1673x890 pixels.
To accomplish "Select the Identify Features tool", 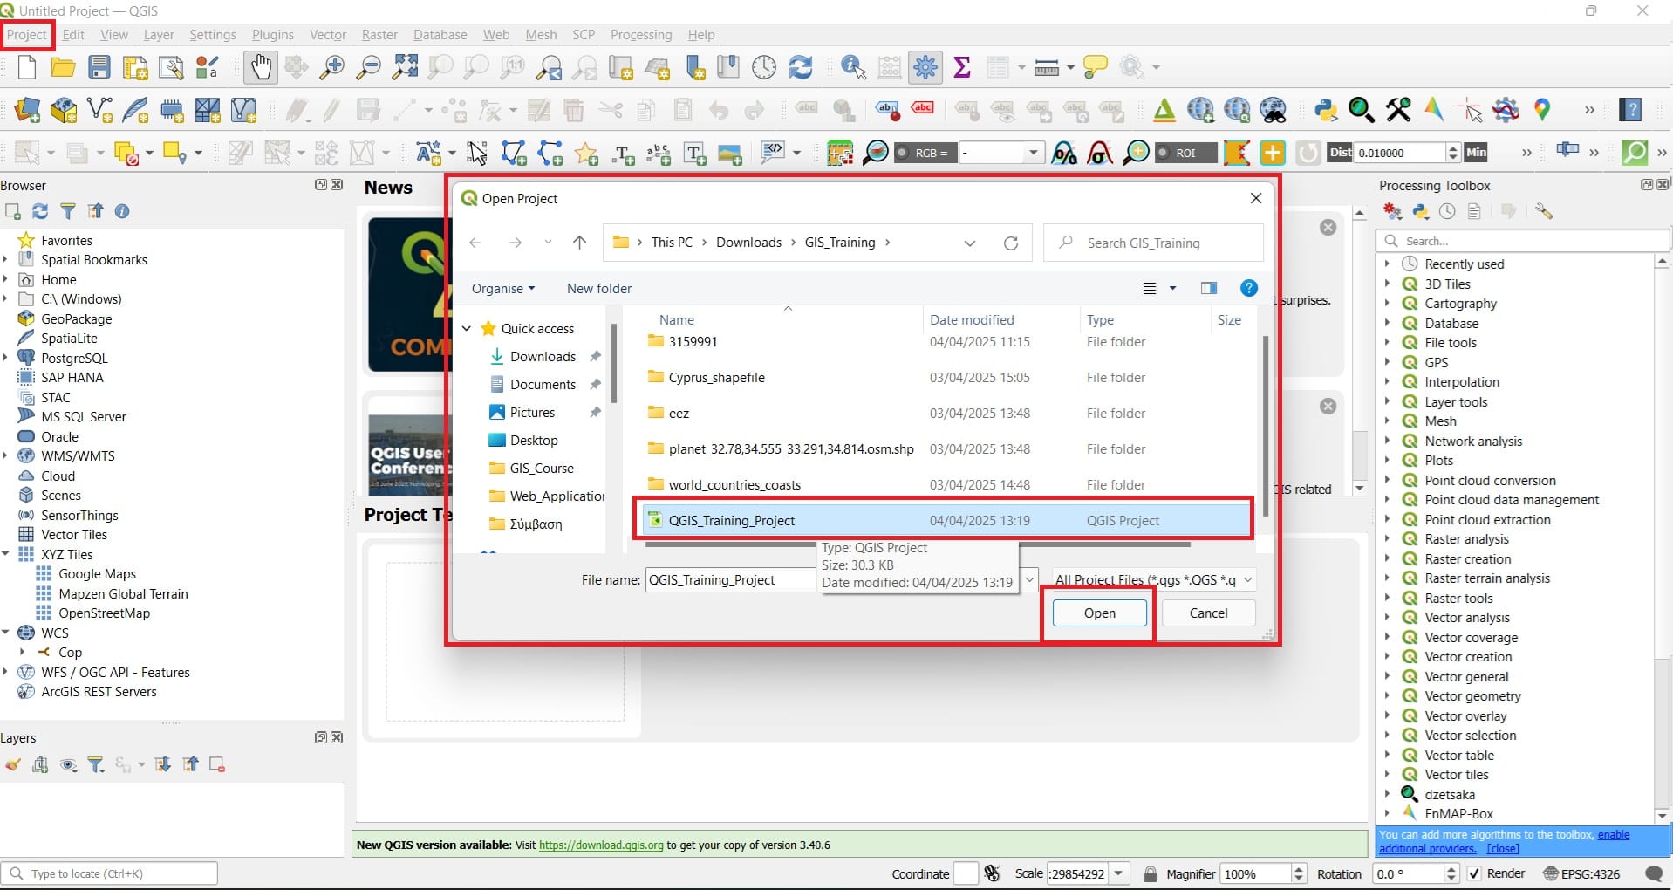I will click(853, 67).
